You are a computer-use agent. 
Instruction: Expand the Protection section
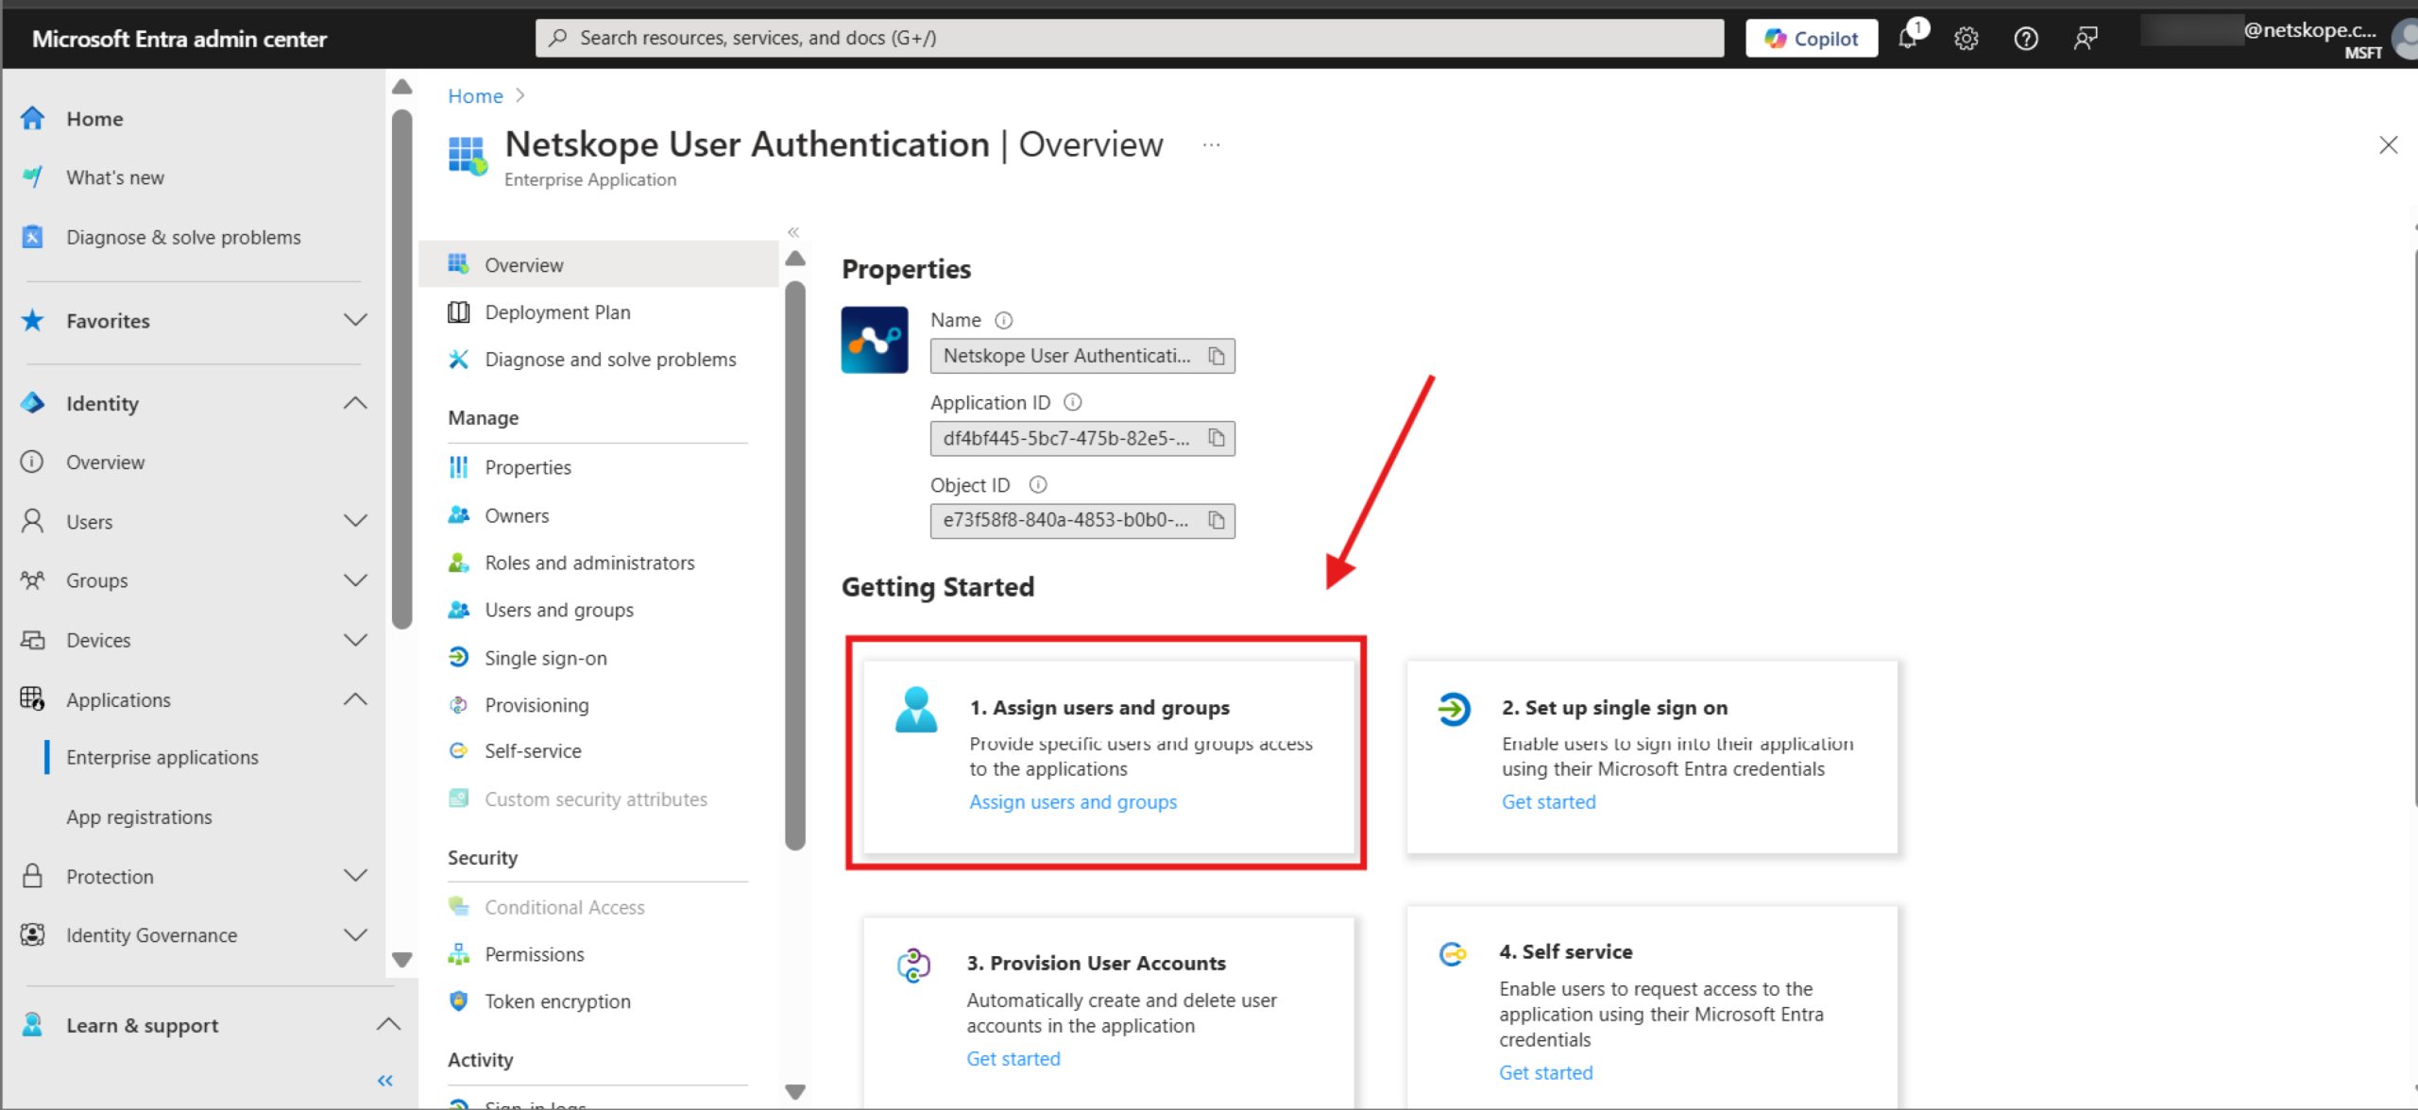coord(355,876)
